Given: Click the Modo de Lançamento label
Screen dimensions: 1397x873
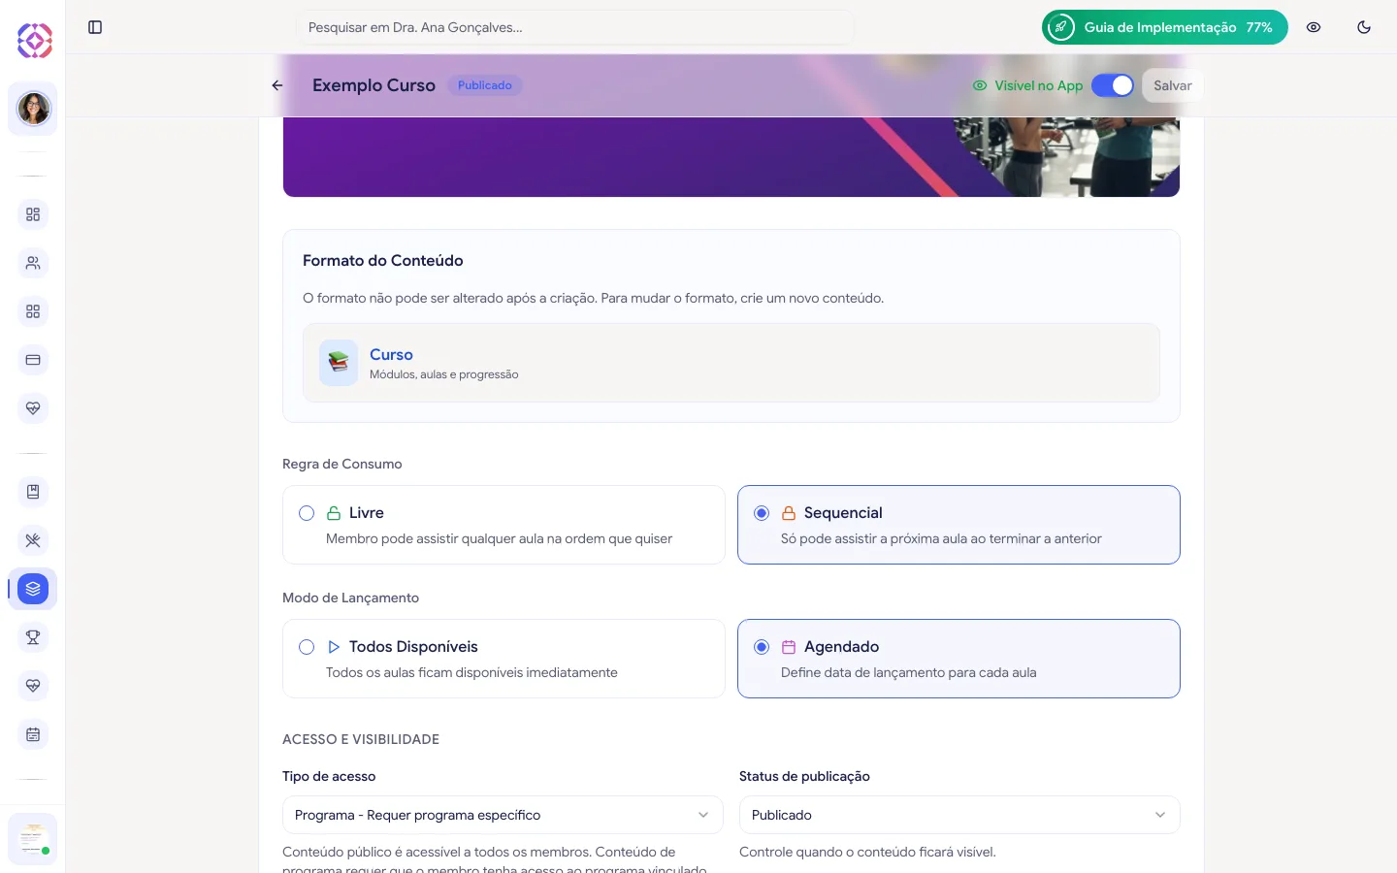Looking at the screenshot, I should point(351,598).
